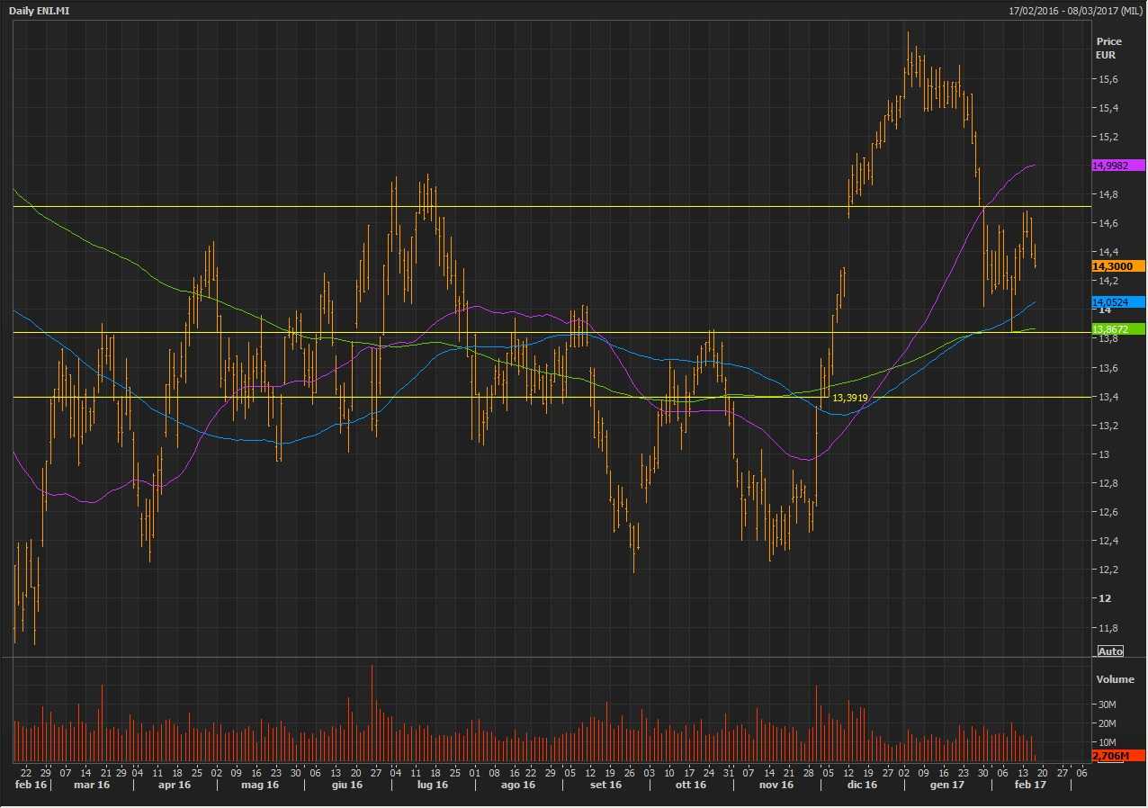Click 'mar 16' on the time axis

[x=92, y=785]
